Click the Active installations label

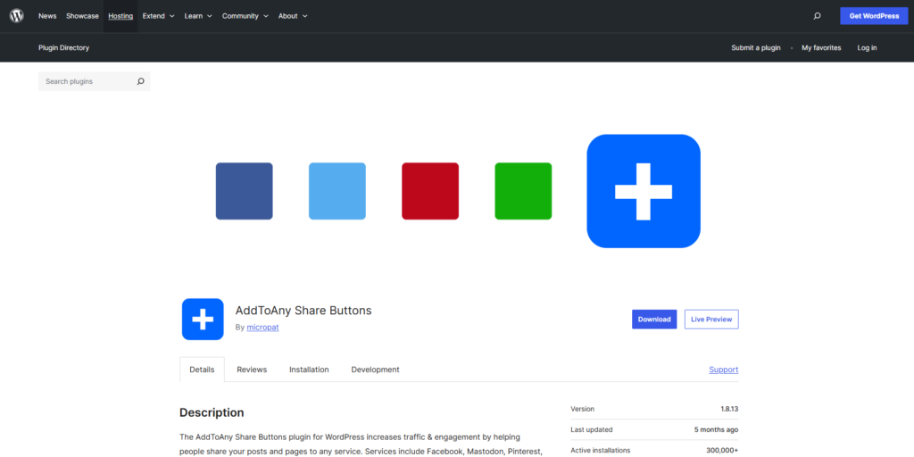tap(601, 450)
